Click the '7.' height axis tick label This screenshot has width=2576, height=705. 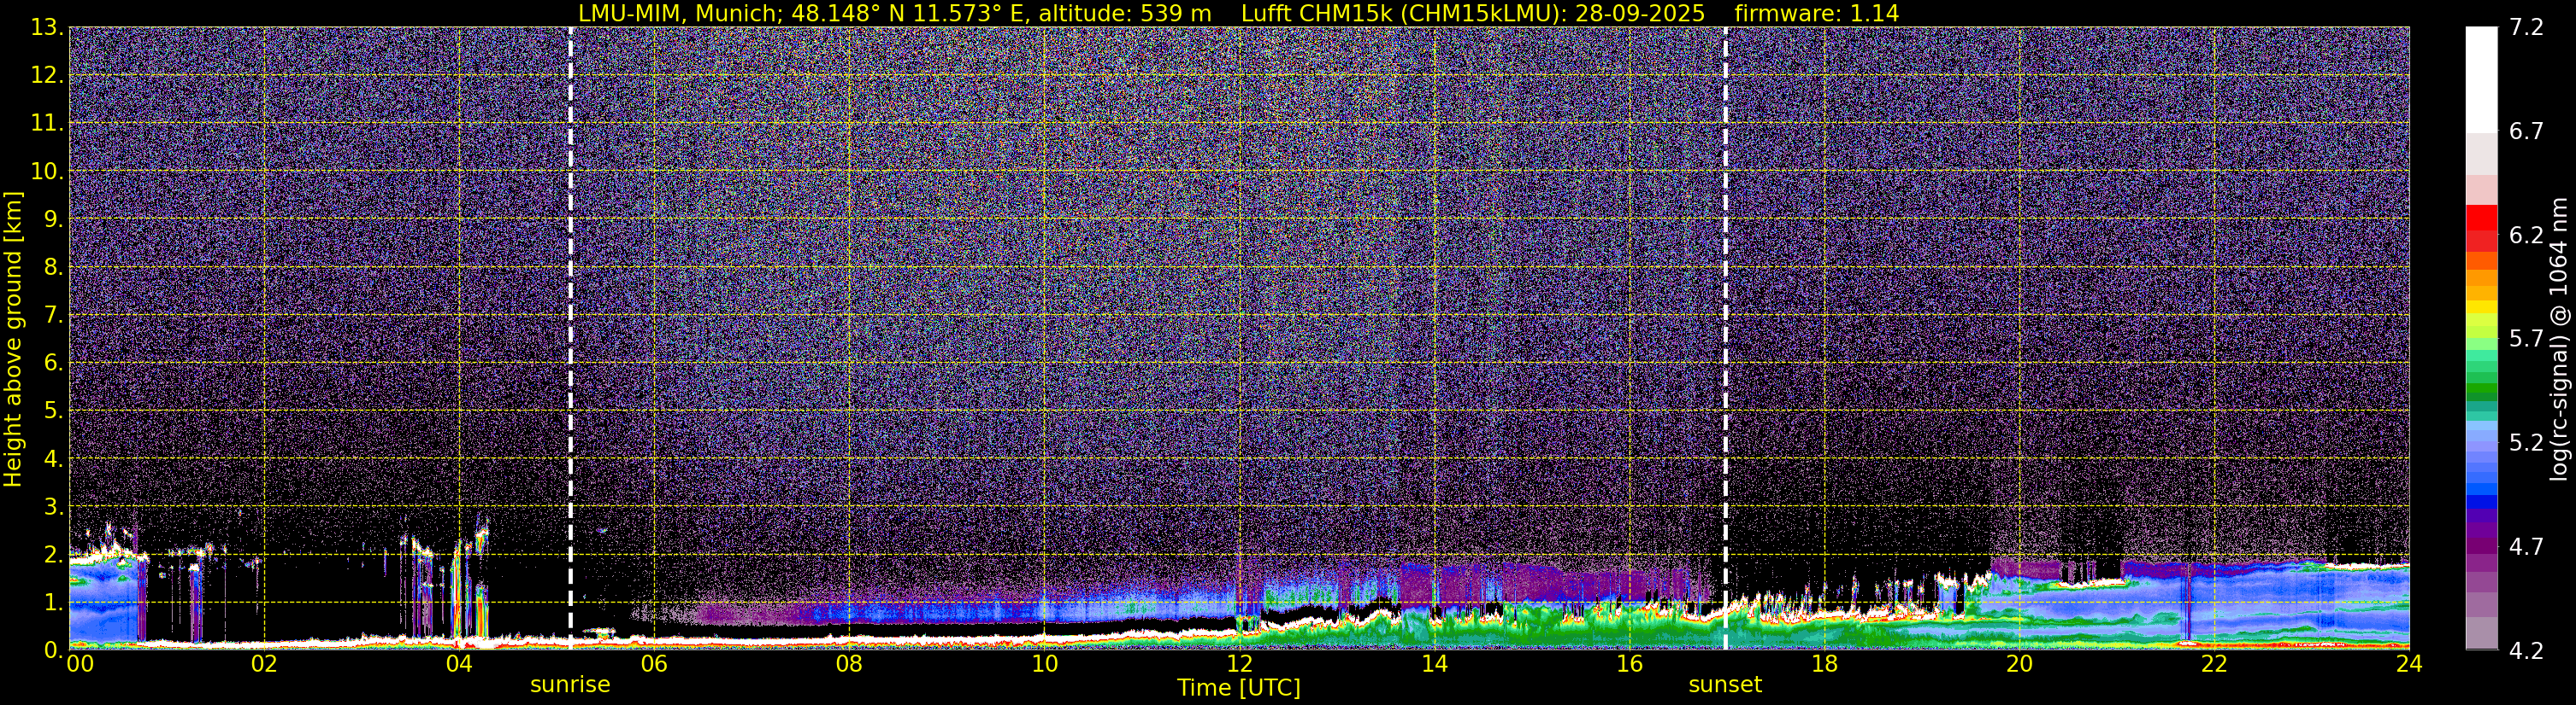click(53, 315)
